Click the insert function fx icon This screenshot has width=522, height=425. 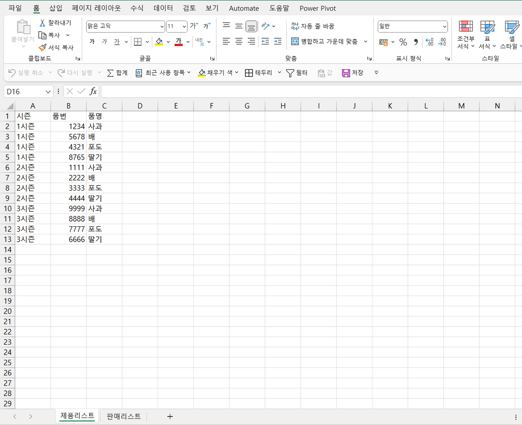click(93, 91)
